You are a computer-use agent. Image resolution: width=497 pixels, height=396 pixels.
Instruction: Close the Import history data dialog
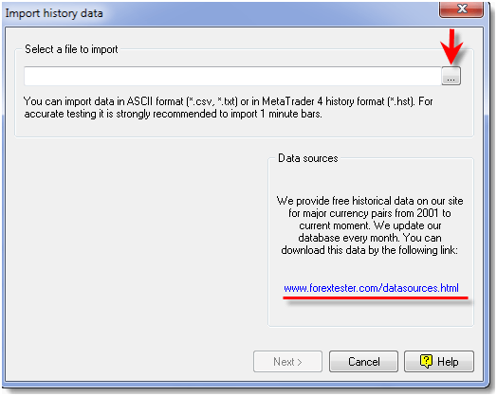click(x=461, y=9)
